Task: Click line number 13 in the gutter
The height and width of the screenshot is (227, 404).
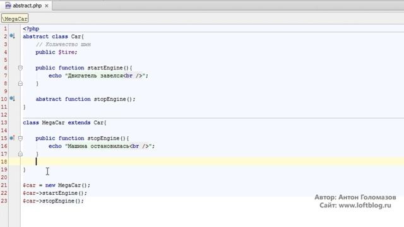Action: coord(4,123)
